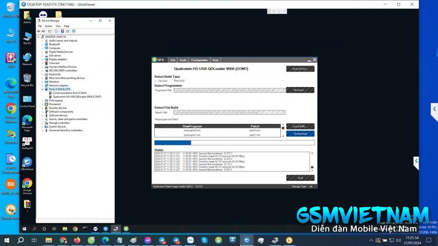
Task: Open QFIL Help menu
Action: point(216,60)
